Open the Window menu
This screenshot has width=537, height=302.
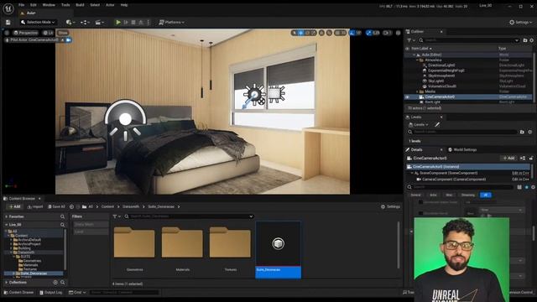click(49, 5)
